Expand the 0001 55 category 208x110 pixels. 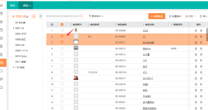pyautogui.click(x=14, y=28)
